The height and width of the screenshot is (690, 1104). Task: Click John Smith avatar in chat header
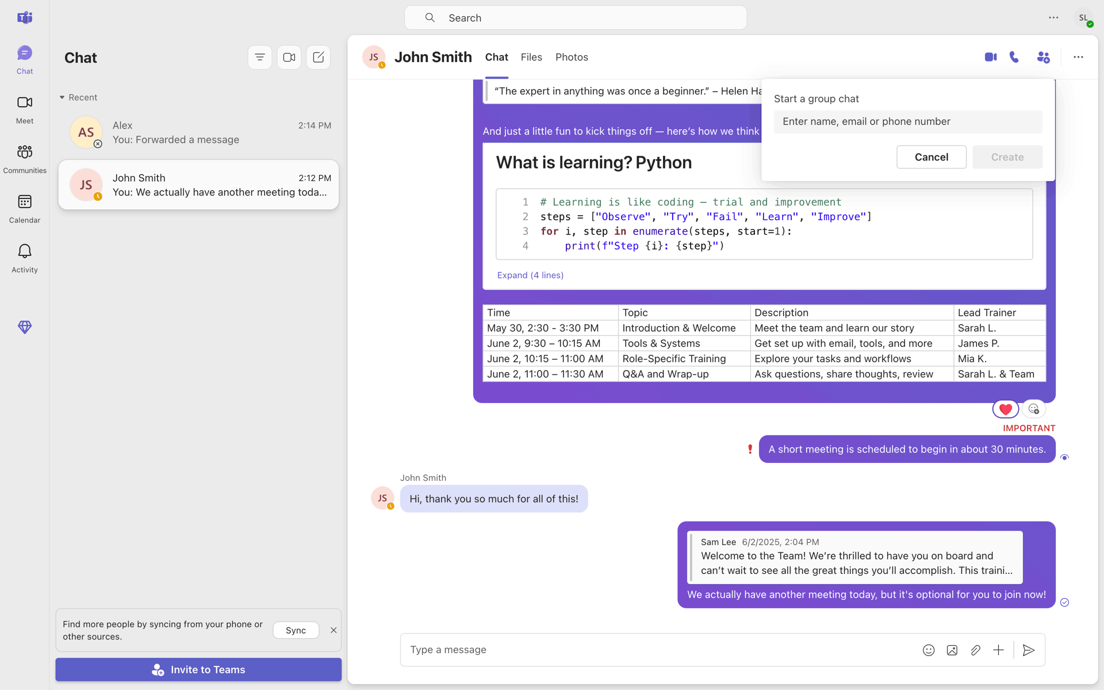[374, 57]
